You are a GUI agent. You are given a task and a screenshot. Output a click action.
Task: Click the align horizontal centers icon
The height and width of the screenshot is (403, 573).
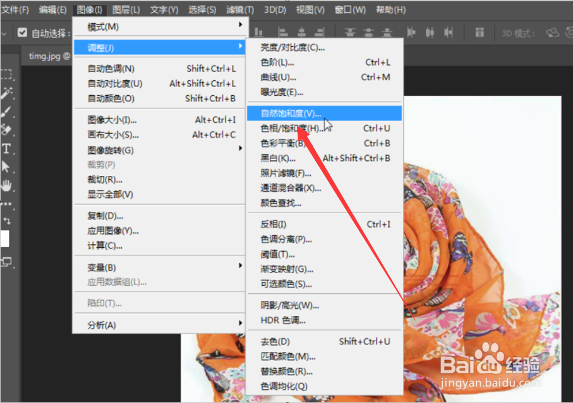[301, 33]
